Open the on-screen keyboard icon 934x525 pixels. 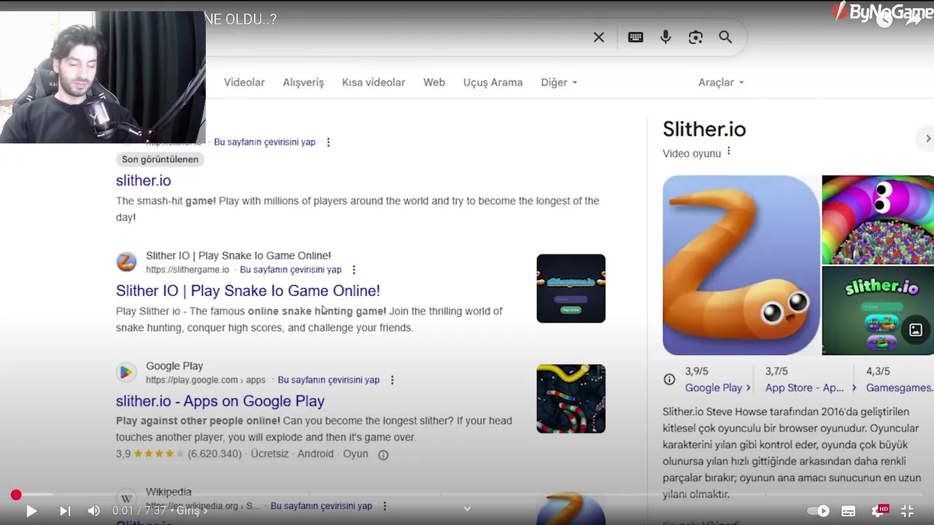(x=636, y=37)
